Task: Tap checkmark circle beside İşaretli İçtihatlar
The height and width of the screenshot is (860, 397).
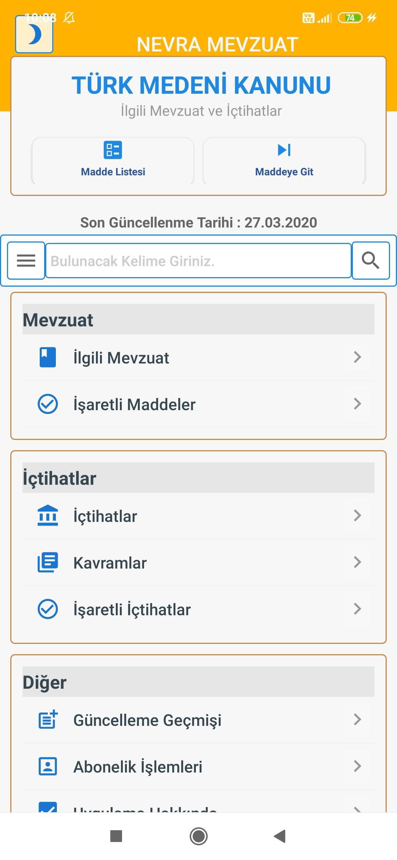Action: coord(48,609)
